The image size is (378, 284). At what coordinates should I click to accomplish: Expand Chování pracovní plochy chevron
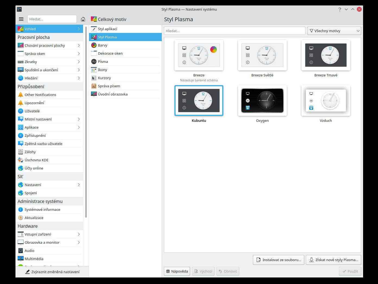coord(79,45)
